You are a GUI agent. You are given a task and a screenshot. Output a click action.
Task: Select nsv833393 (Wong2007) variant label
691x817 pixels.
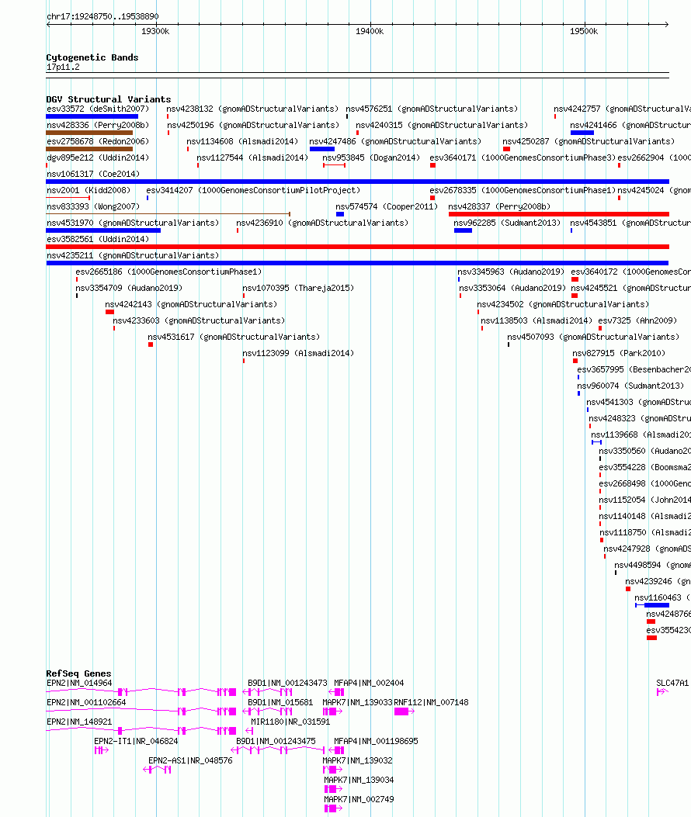[x=93, y=206]
